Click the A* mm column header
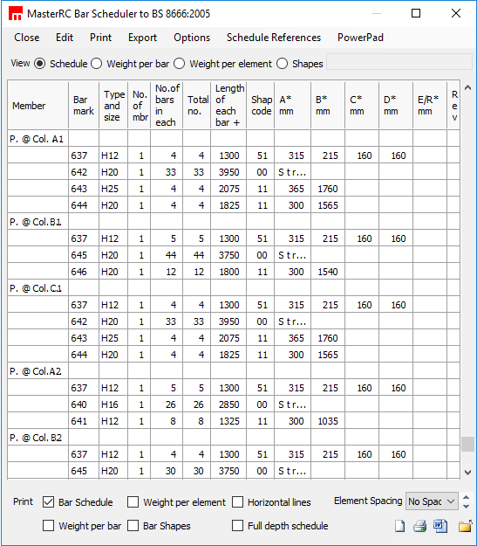477x546 pixels. click(x=292, y=106)
